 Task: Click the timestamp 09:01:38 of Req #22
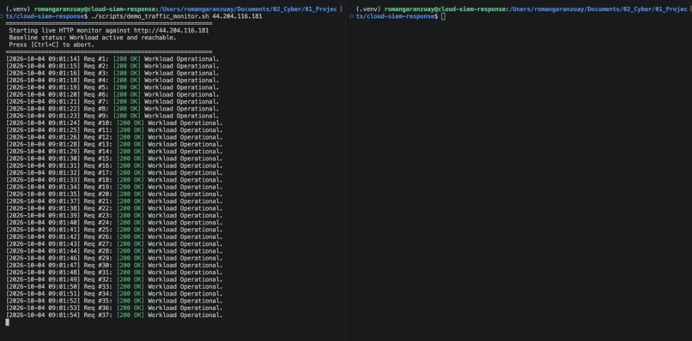(64, 208)
